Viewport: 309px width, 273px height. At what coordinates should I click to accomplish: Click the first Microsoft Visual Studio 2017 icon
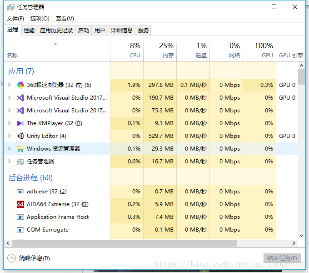pos(20,98)
